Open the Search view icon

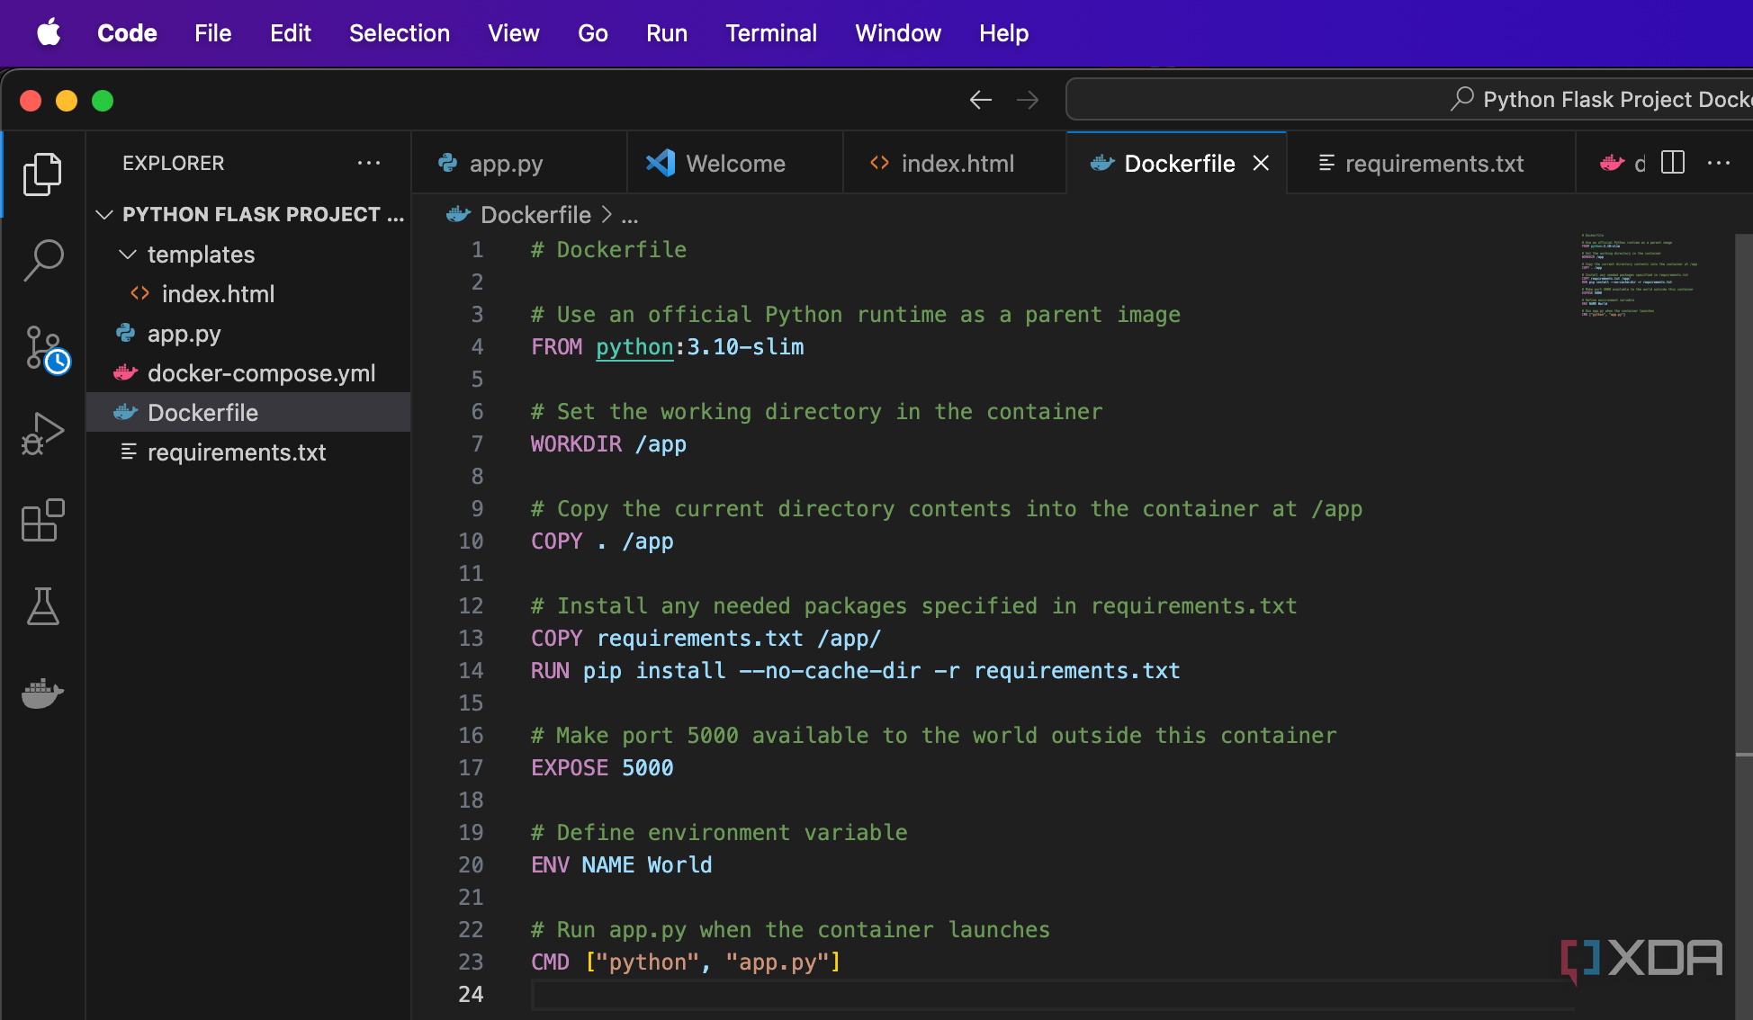click(42, 261)
